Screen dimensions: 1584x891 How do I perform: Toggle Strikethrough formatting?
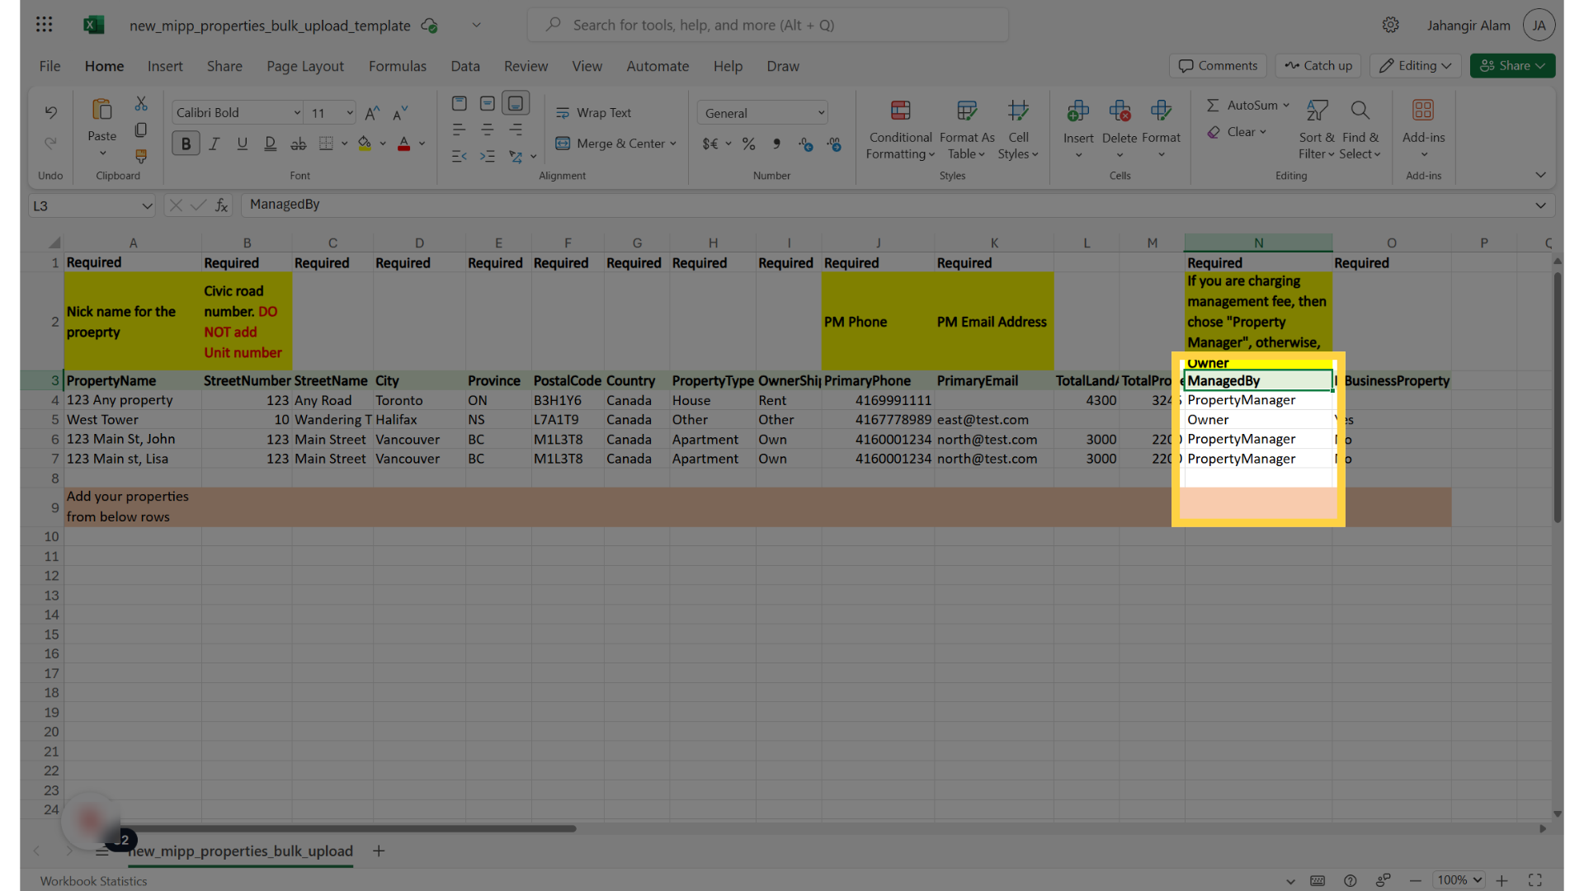point(298,144)
